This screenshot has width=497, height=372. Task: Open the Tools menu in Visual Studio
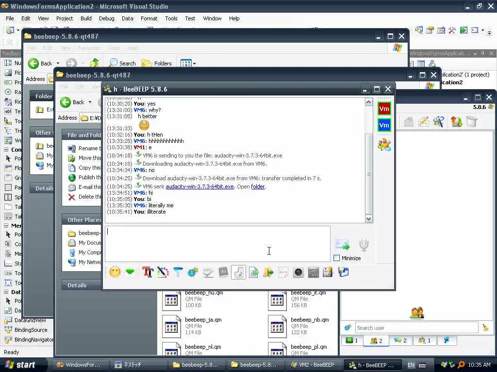tap(171, 18)
